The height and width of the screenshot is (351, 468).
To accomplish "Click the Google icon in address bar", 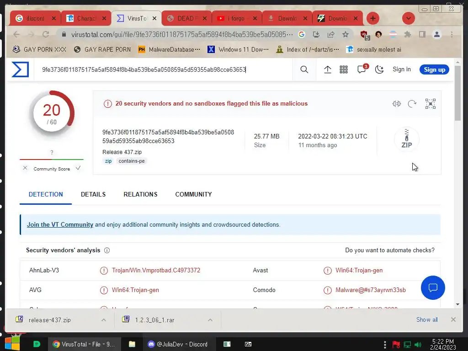I will coord(302,34).
